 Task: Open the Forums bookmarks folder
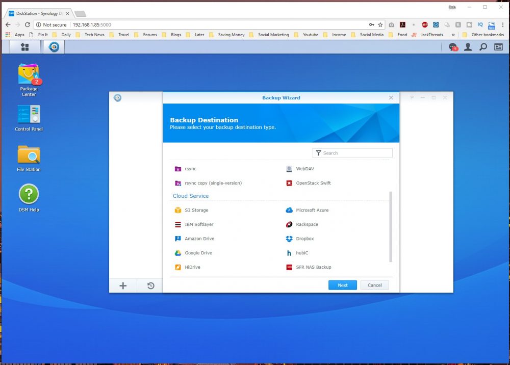(x=145, y=35)
